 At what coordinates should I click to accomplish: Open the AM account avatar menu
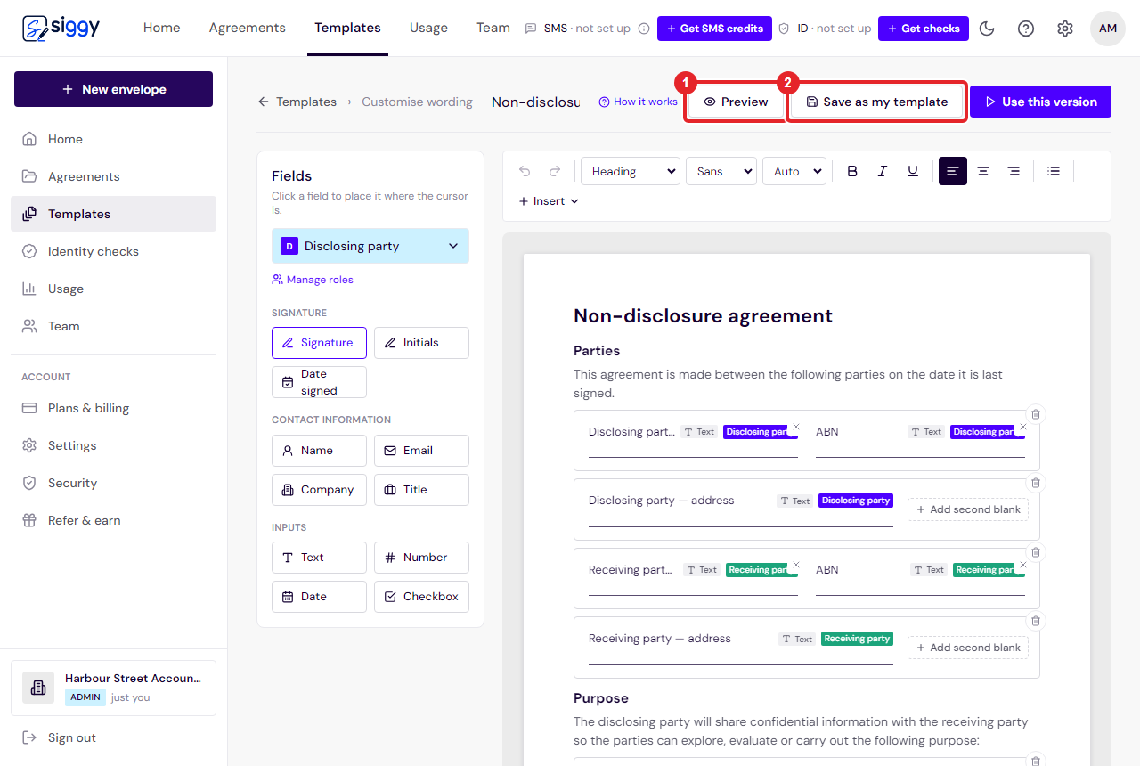[1108, 29]
